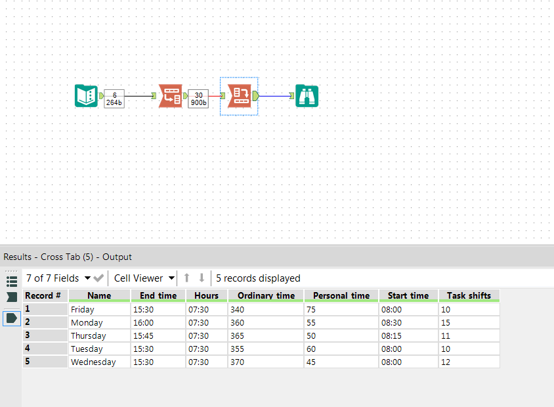Select the Input Data tool on the canvas
This screenshot has height=407, width=554.
[86, 96]
